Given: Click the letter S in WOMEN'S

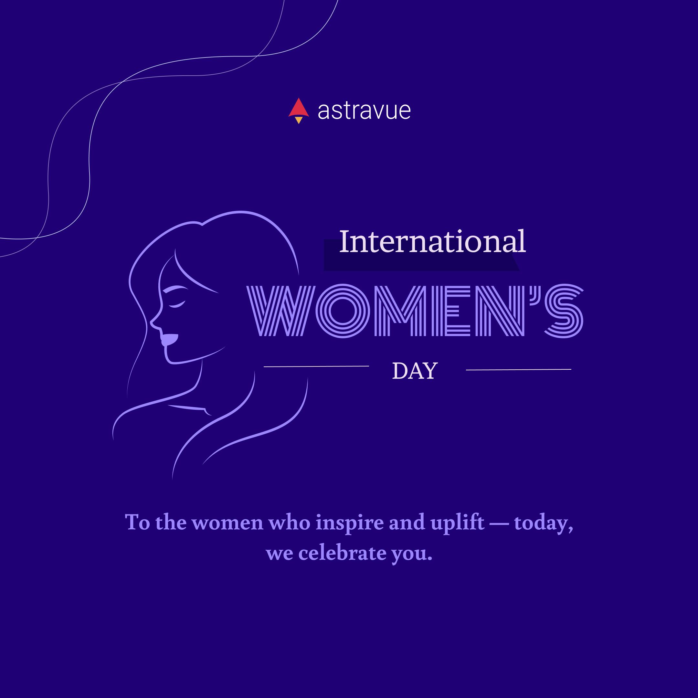Looking at the screenshot, I should 564,311.
